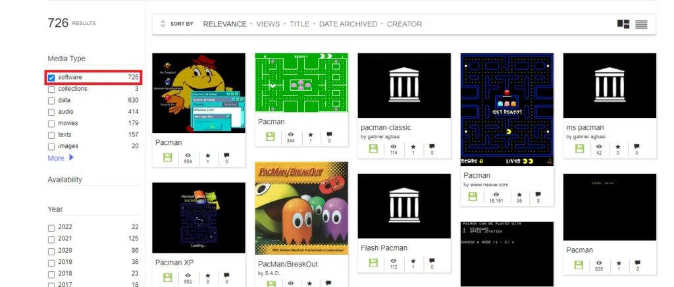The width and height of the screenshot is (674, 287).
Task: Sort results by RELEVANCE
Action: 225,24
